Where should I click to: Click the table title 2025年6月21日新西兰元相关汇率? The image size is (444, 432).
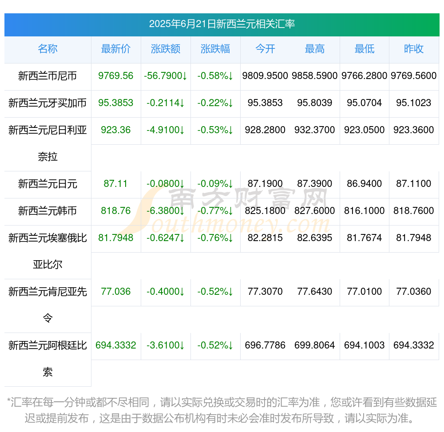(222, 24)
